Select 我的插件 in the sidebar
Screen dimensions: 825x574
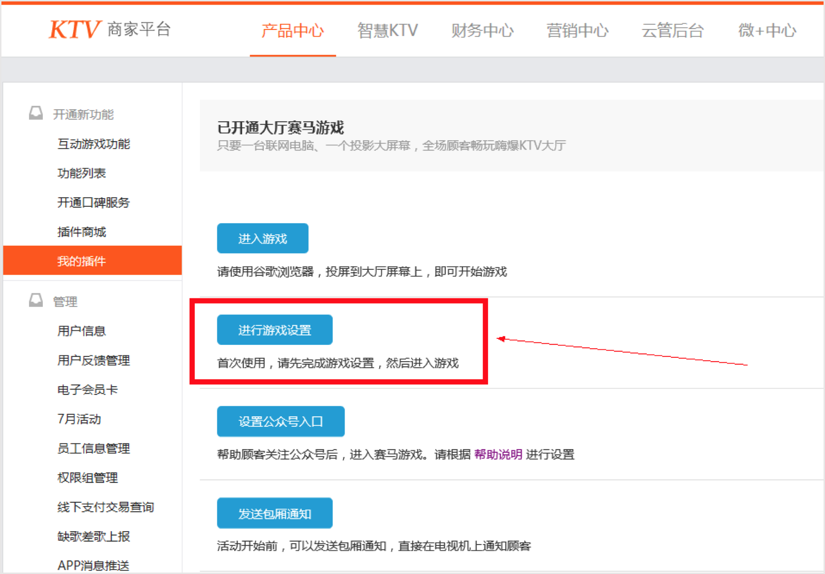[x=93, y=260]
